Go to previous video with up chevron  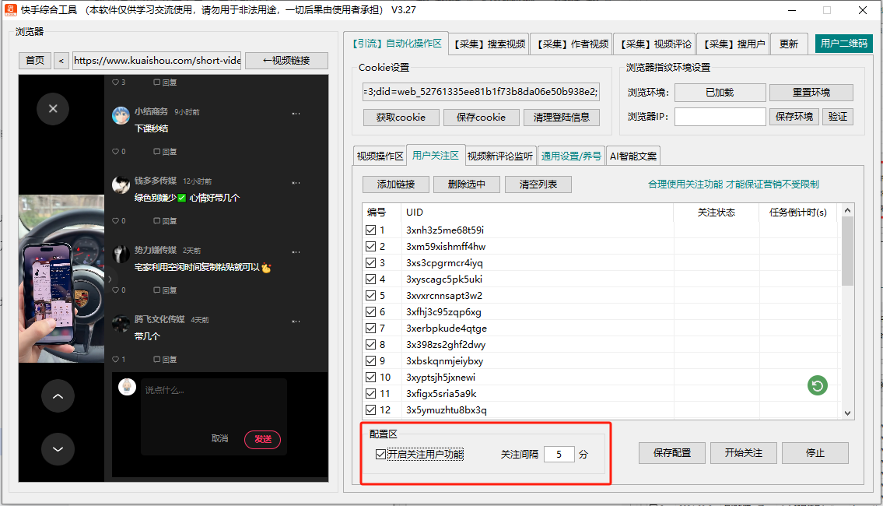point(58,396)
